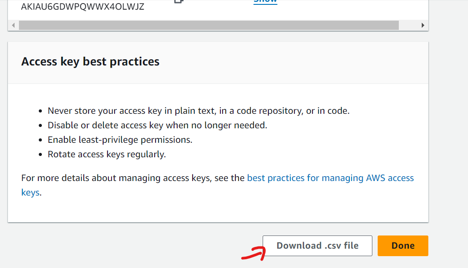This screenshot has width=468, height=268.
Task: Click the "Never store your access key" bullet
Action: point(198,111)
